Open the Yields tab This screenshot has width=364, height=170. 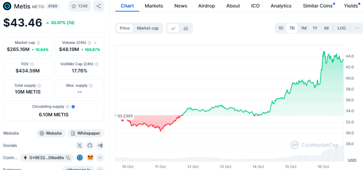click(351, 6)
